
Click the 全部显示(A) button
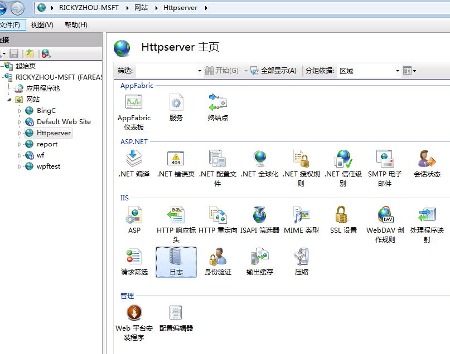click(273, 71)
